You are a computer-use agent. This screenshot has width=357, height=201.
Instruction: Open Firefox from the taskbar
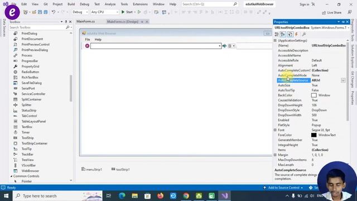tap(160, 196)
